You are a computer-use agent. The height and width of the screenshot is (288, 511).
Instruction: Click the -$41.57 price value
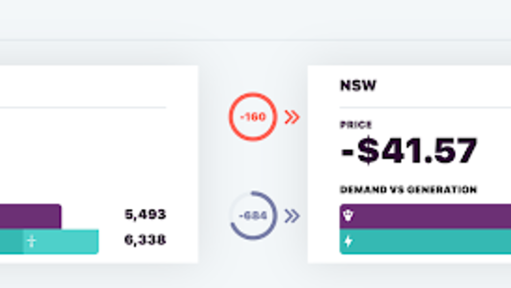click(409, 150)
